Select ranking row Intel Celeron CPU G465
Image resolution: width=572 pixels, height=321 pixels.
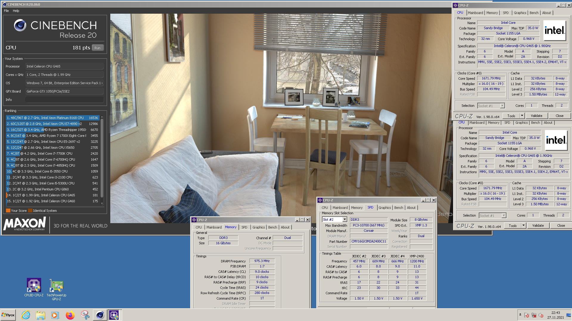point(52,195)
